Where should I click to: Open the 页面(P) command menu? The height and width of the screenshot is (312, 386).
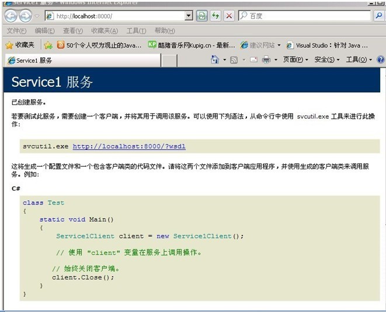pyautogui.click(x=295, y=59)
